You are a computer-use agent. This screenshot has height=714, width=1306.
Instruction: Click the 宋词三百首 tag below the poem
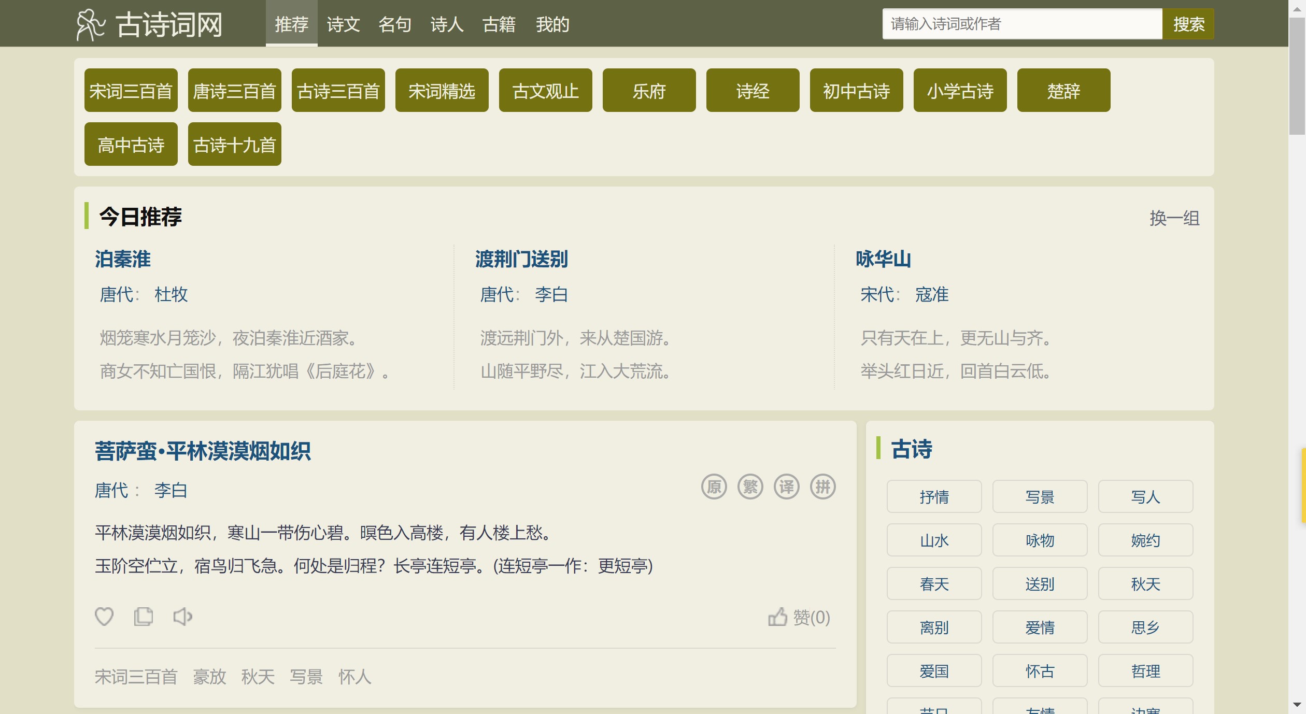[136, 677]
